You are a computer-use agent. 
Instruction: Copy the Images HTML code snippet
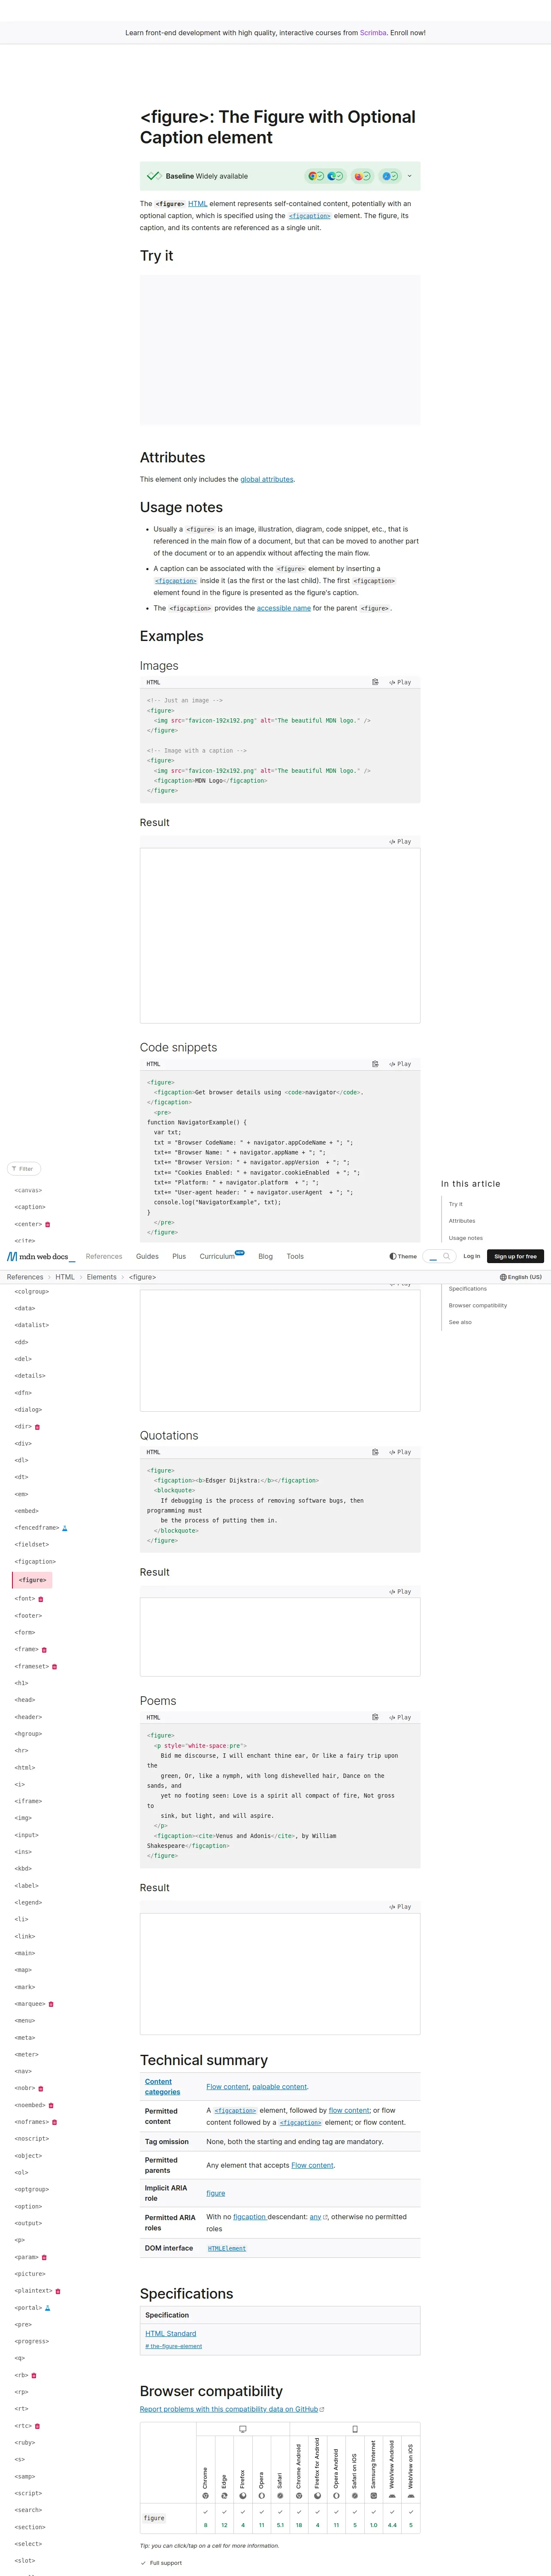375,682
